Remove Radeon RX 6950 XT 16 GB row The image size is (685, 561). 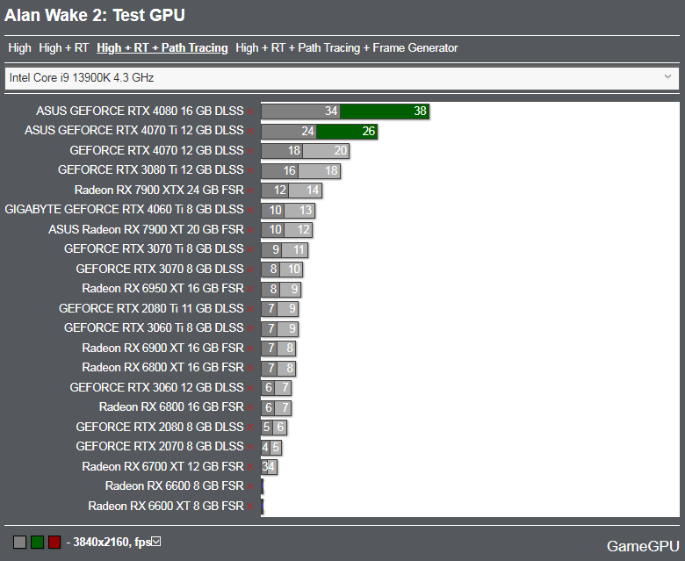click(250, 290)
